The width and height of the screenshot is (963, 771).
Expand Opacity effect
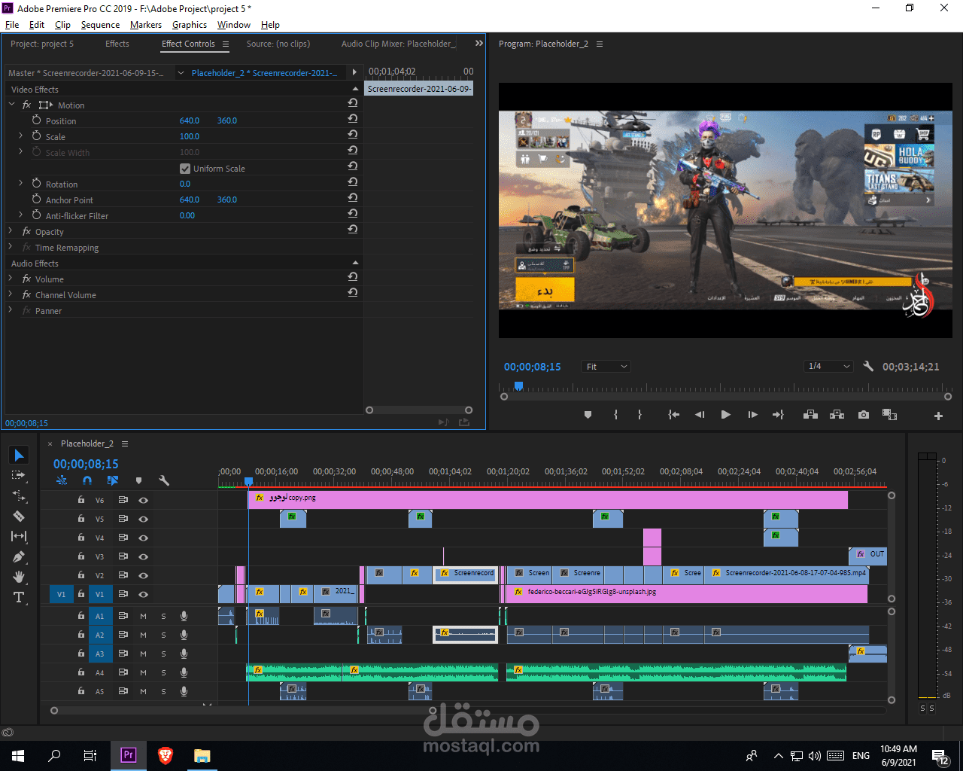pos(11,231)
